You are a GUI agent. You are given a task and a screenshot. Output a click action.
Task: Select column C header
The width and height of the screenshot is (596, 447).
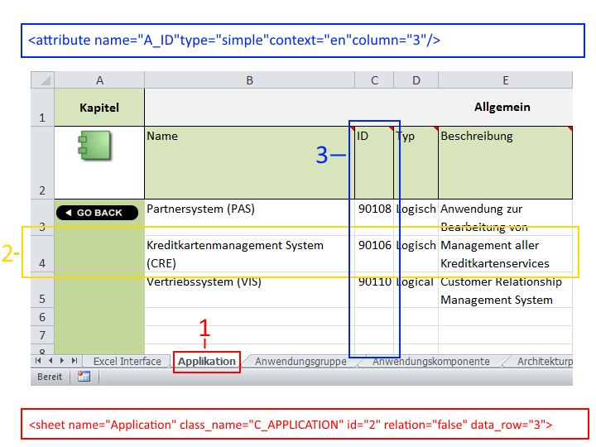tap(374, 79)
